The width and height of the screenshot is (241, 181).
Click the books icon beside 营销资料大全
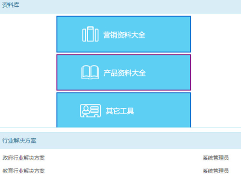pyautogui.click(x=90, y=34)
